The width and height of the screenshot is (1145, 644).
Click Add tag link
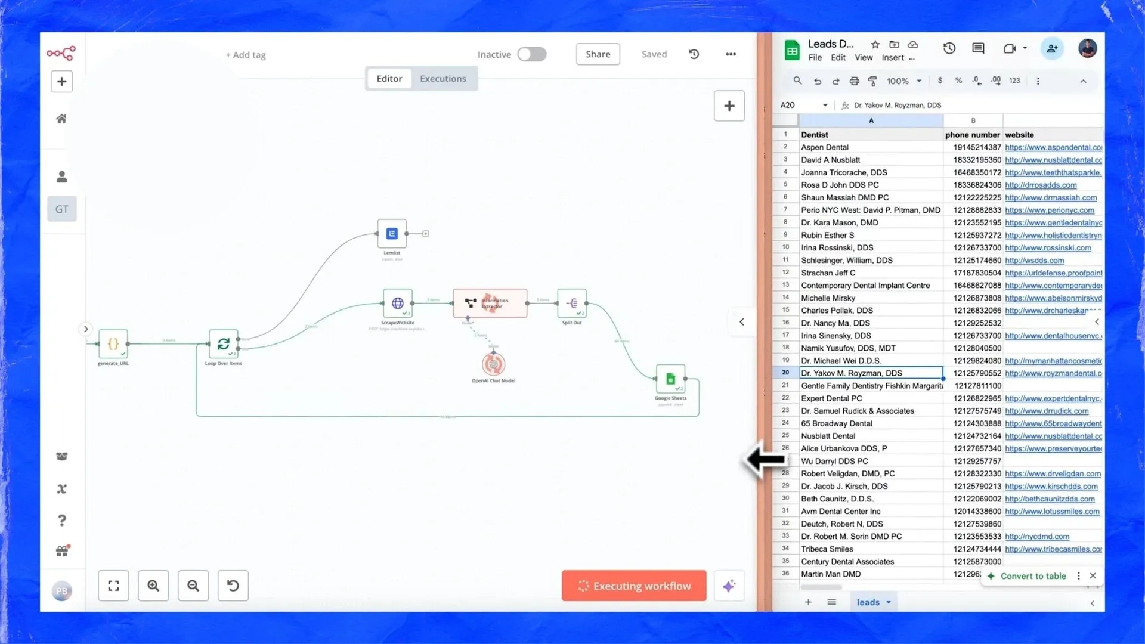pyautogui.click(x=246, y=55)
